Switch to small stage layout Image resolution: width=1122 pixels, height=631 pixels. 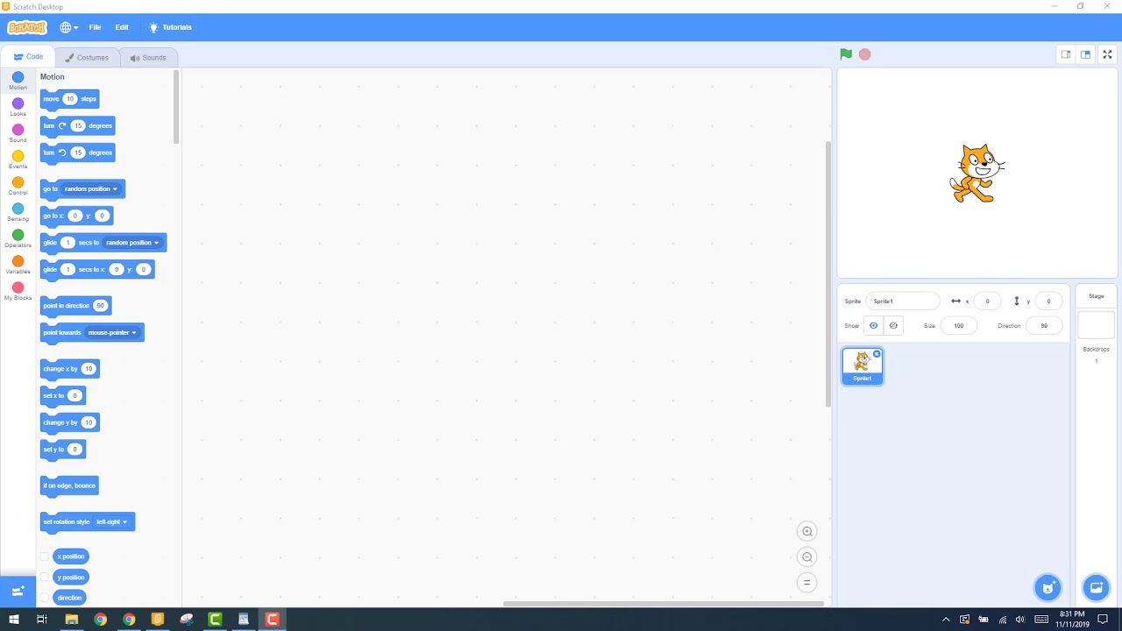[1066, 54]
